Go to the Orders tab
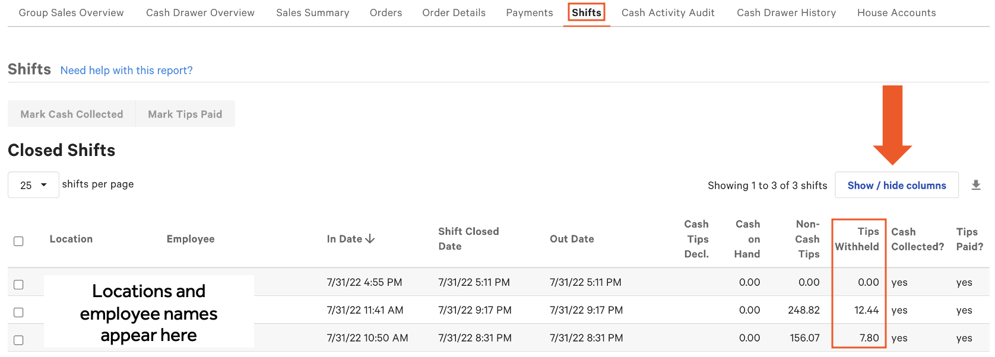 (x=385, y=12)
